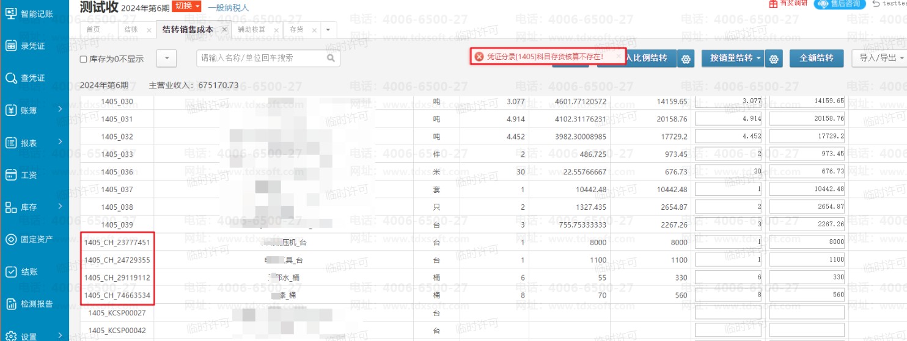Click the magnifier icon in search box
This screenshot has height=341, width=907.
331,59
